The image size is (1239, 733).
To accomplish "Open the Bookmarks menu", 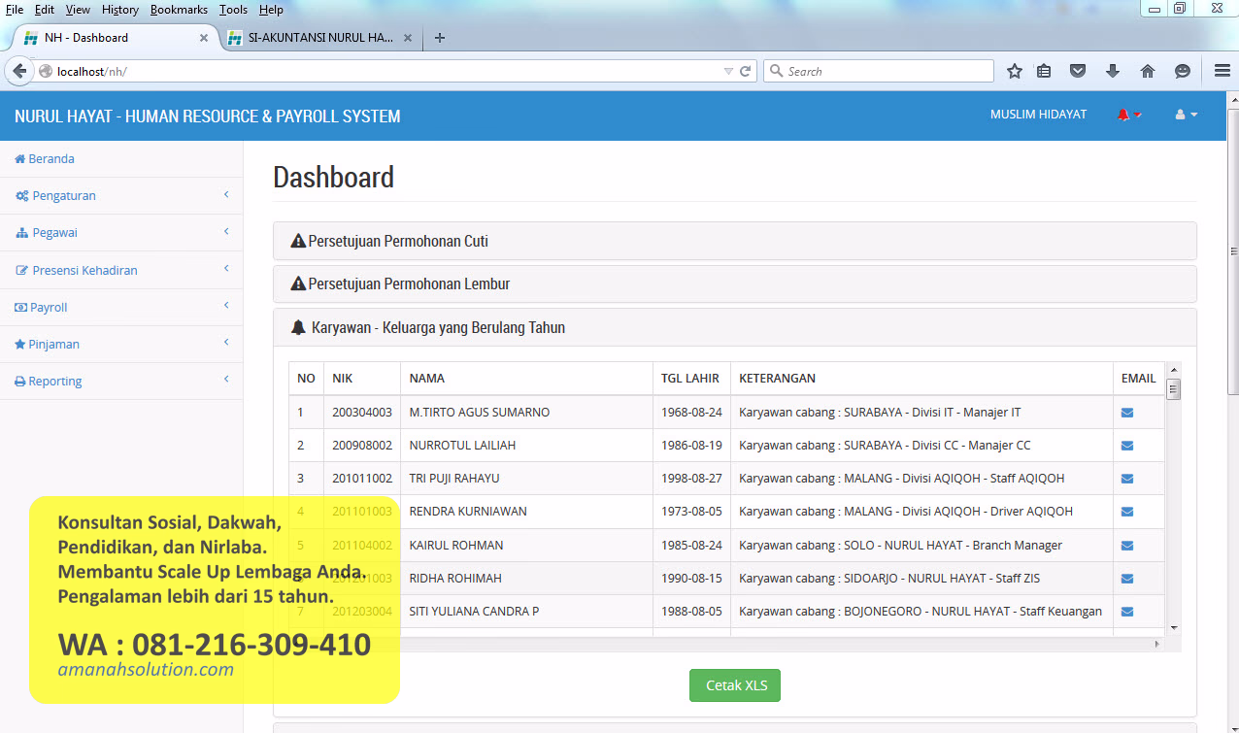I will [179, 10].
